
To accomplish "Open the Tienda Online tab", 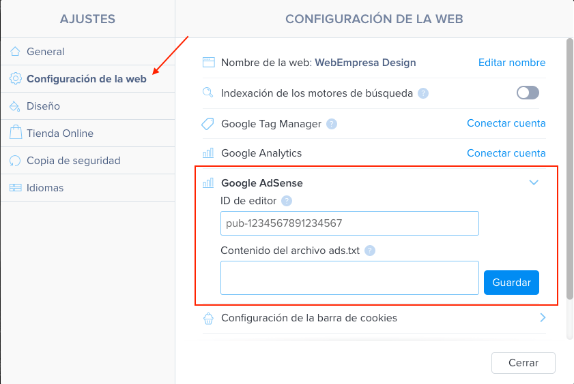I will (x=88, y=133).
